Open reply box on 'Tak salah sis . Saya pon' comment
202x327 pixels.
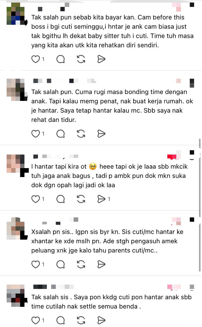[x=60, y=320]
